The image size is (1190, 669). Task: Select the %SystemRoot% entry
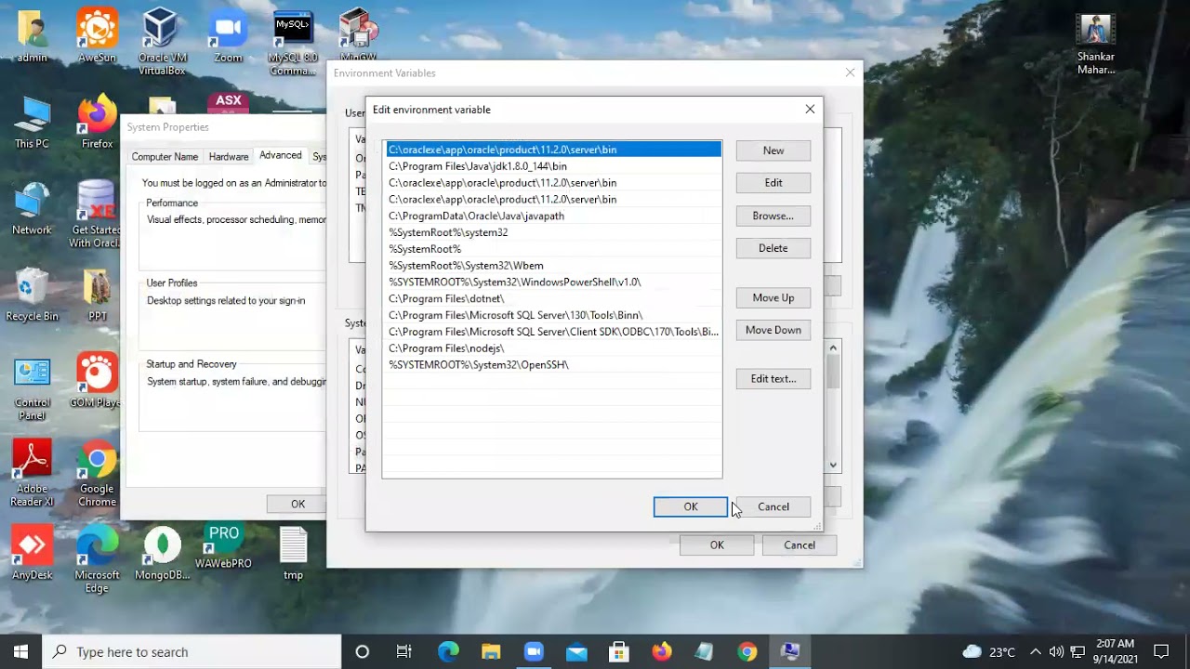coord(553,249)
